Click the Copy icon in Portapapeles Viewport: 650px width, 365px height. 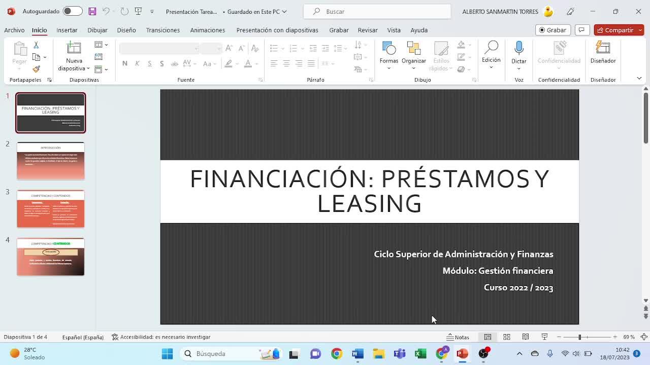[x=36, y=57]
